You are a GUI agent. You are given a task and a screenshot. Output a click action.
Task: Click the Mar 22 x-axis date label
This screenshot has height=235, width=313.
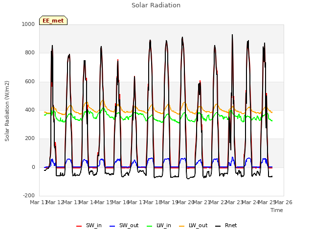click(x=219, y=202)
